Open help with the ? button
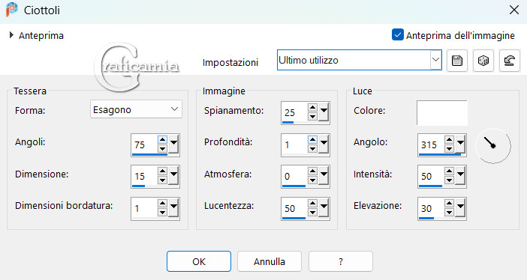 (x=341, y=261)
